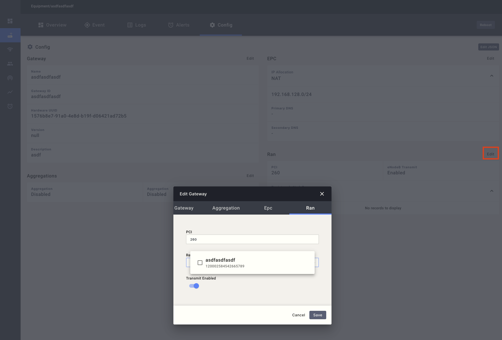Click the alarm clock icon in sidebar
The width and height of the screenshot is (502, 340).
[x=10, y=106]
